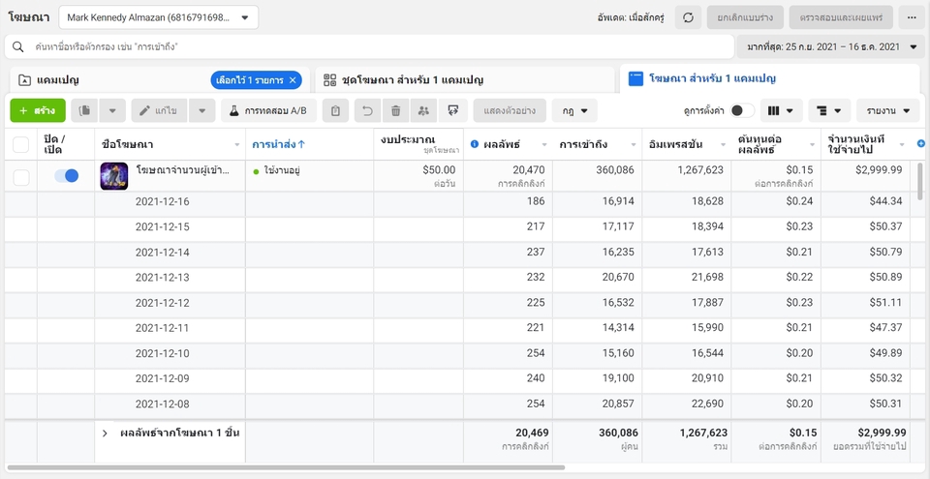
Task: Click the refresh data icon
Action: 688,17
